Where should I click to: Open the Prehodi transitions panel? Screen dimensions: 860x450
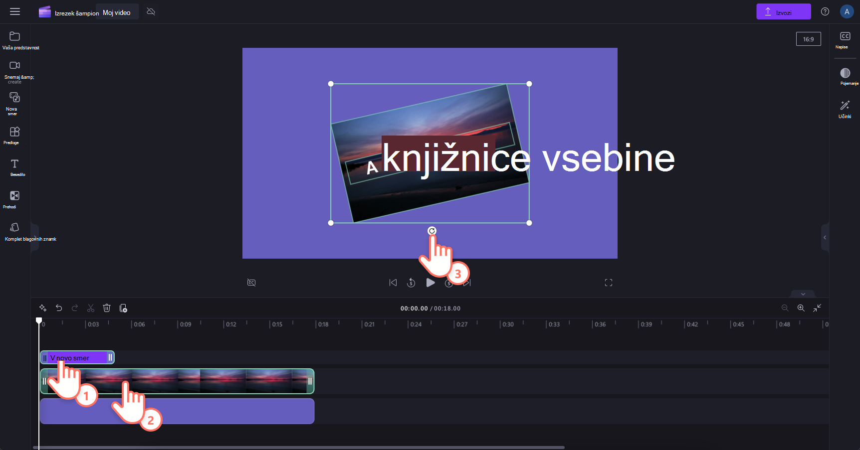pos(14,199)
